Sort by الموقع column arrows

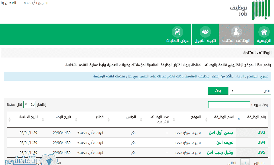(174, 119)
